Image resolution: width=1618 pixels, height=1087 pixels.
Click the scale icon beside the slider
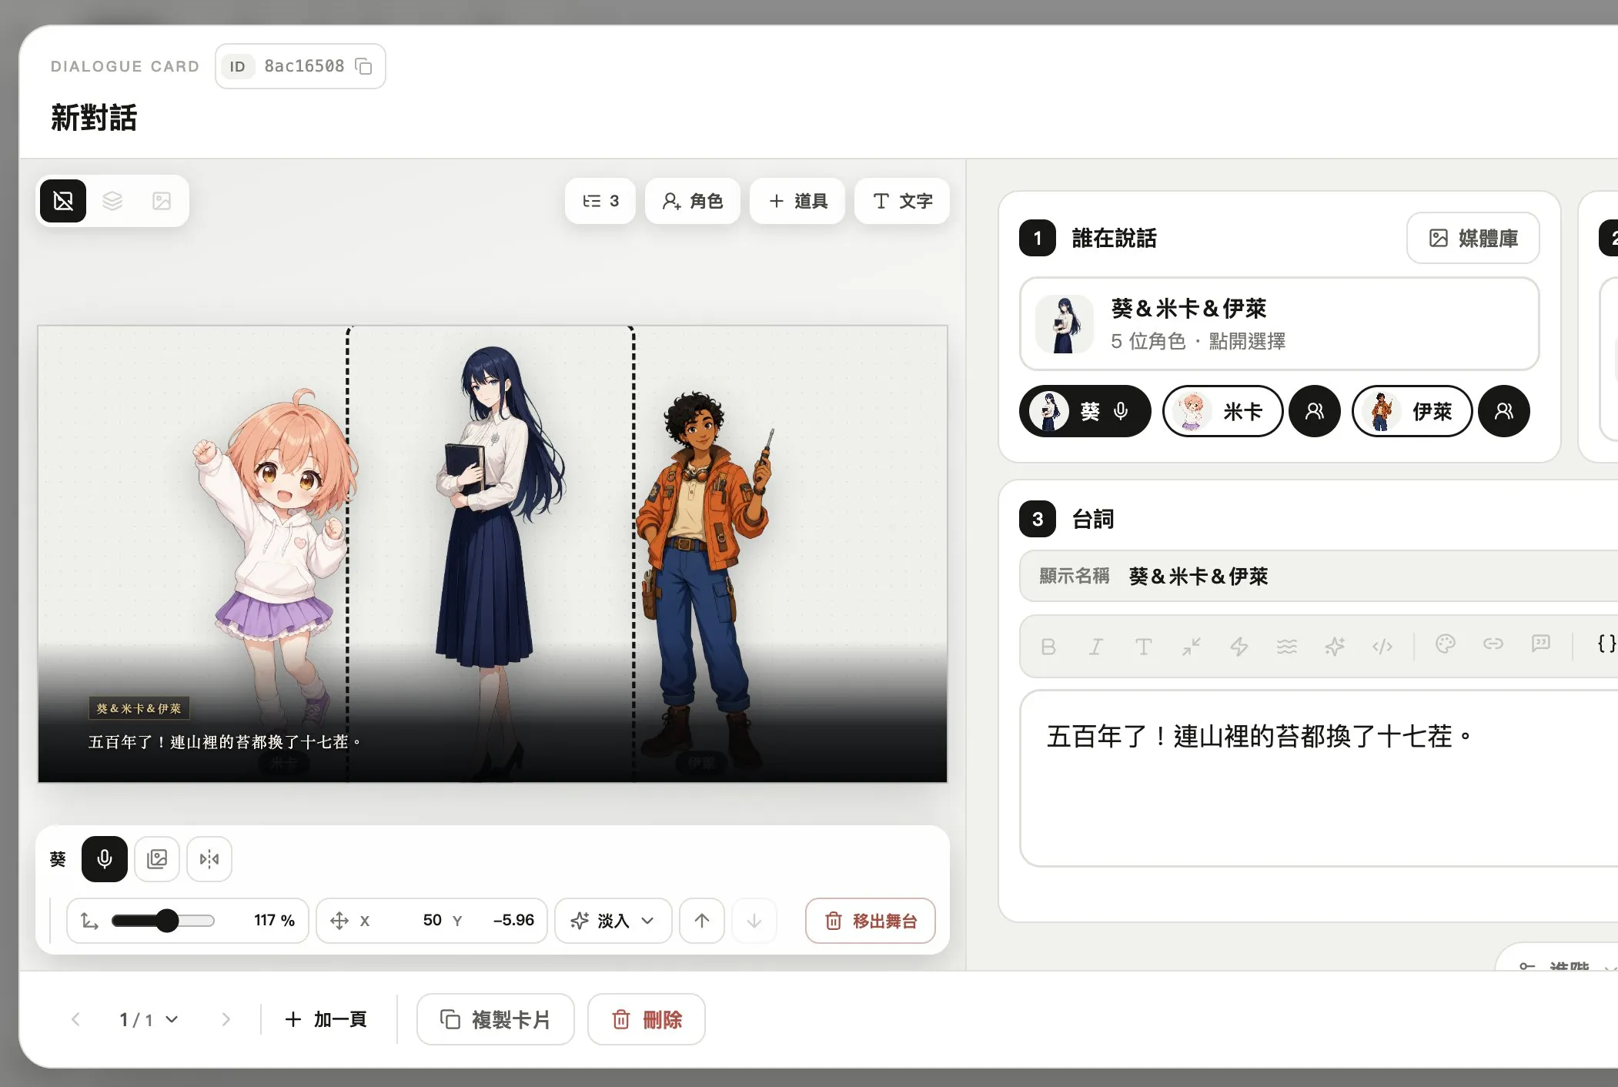(x=89, y=921)
